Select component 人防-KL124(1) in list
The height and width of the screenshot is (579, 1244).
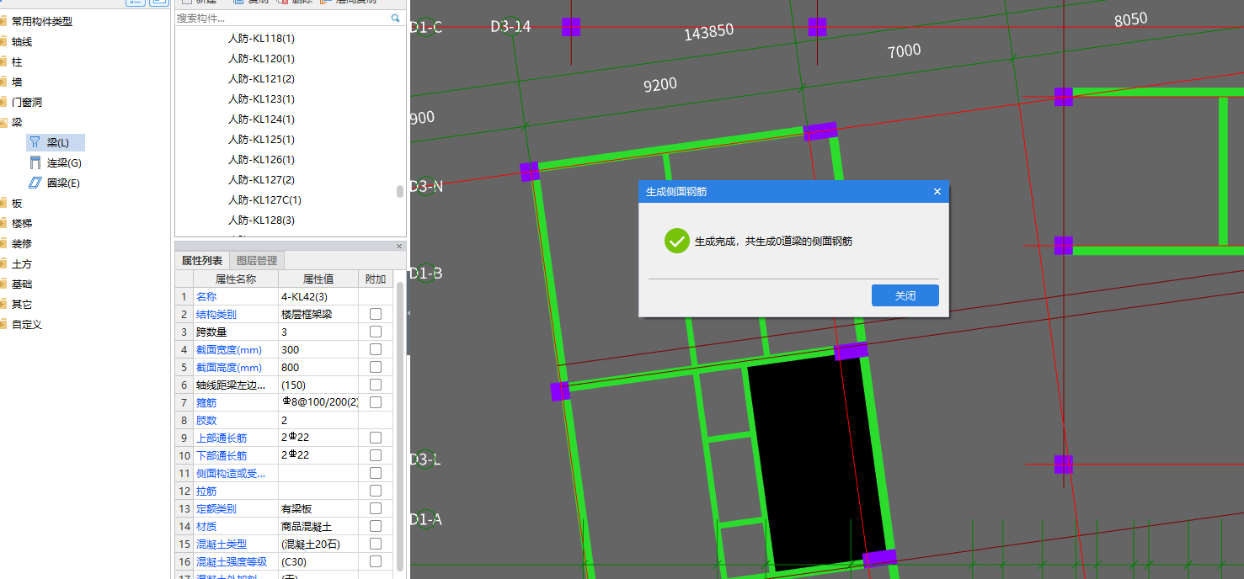(261, 120)
